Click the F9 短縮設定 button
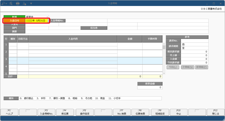225x121 pixels. click(160, 112)
